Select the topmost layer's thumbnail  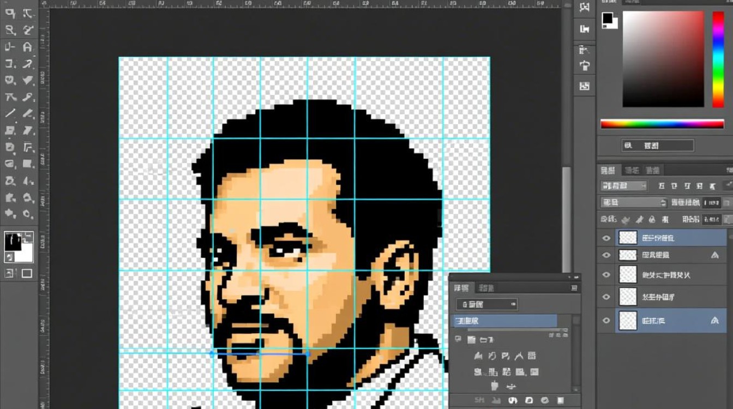click(x=628, y=238)
